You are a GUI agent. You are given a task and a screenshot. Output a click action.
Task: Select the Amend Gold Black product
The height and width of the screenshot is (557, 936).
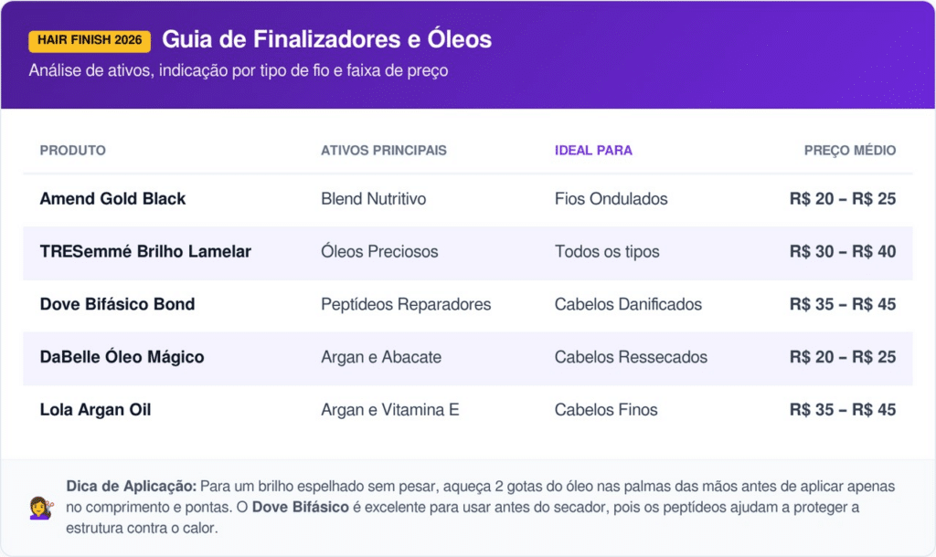point(112,199)
